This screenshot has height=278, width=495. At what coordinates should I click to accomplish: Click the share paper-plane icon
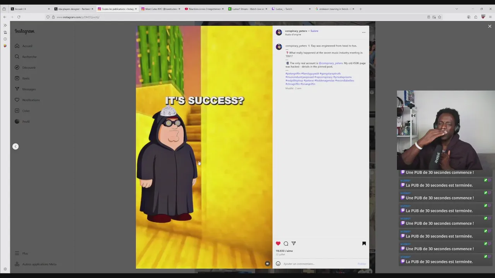pos(294,244)
